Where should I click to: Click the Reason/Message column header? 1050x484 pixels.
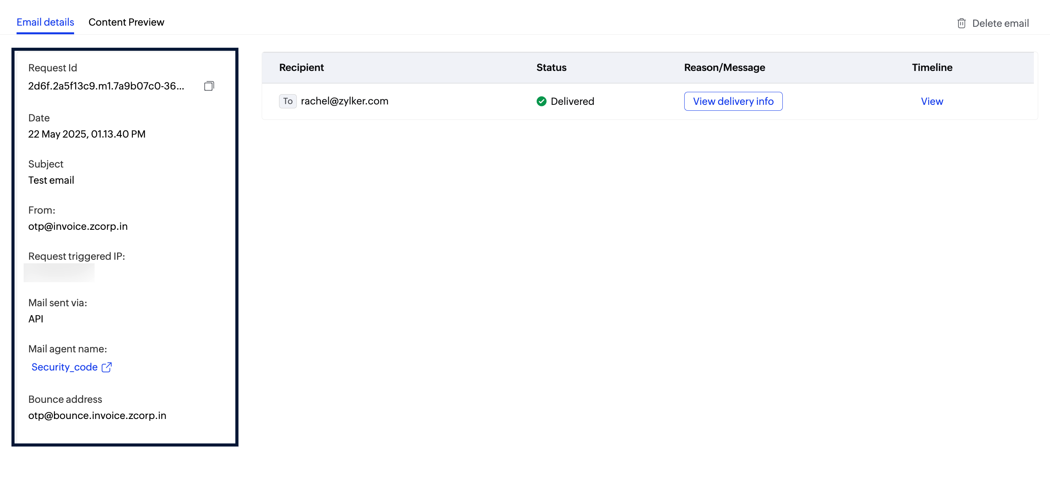coord(724,68)
